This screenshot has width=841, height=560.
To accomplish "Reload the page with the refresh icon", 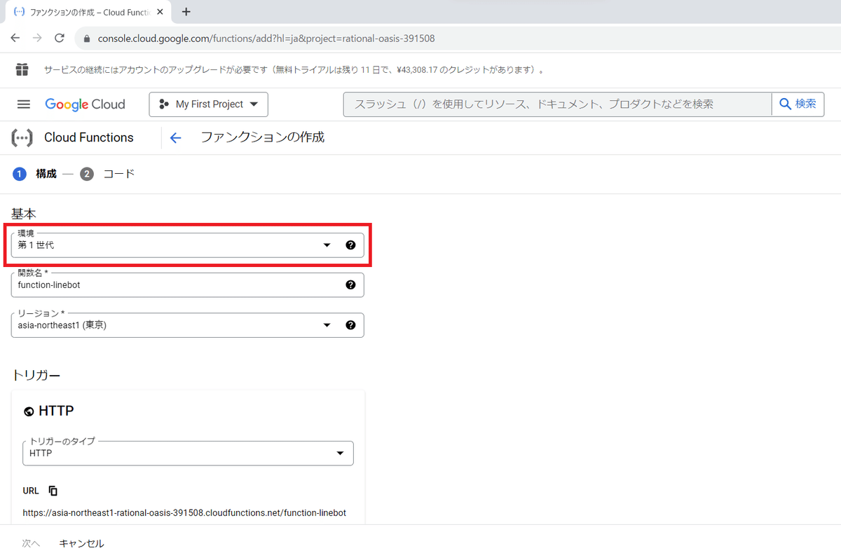I will coord(60,38).
